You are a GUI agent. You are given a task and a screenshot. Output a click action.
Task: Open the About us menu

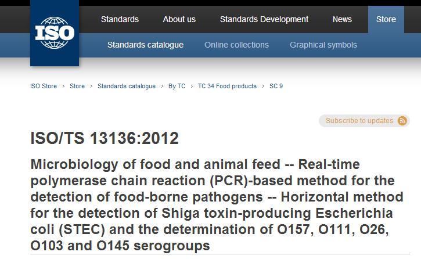pos(179,19)
